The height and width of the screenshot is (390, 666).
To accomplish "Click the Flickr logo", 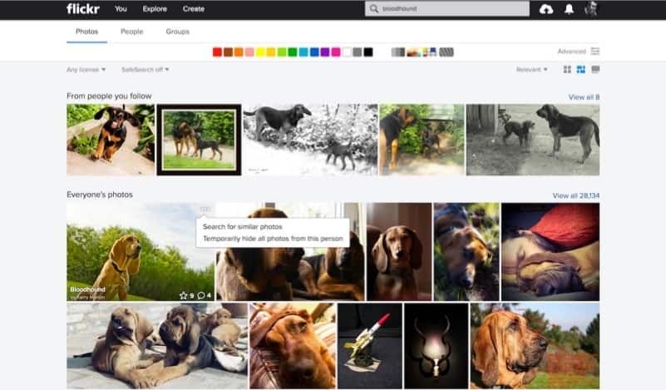I will pos(82,9).
